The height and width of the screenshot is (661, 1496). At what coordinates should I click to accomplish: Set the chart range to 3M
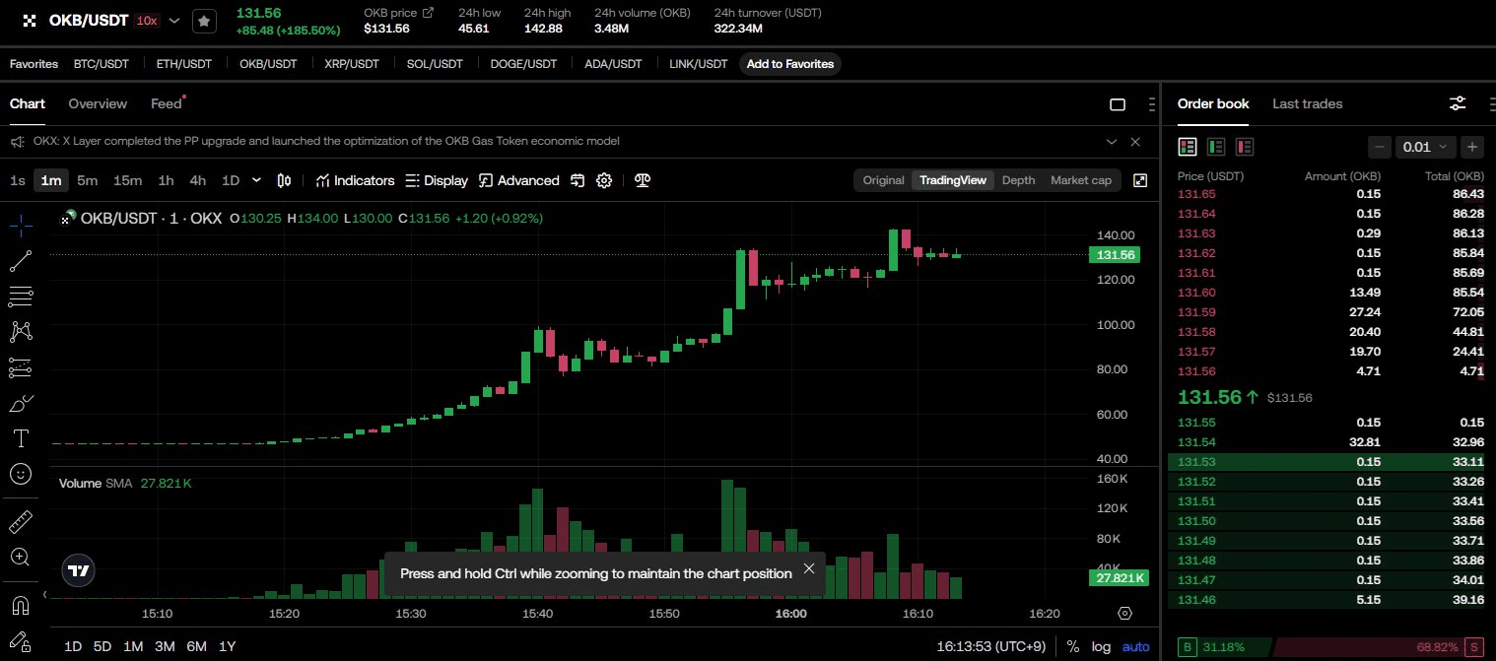coord(165,646)
